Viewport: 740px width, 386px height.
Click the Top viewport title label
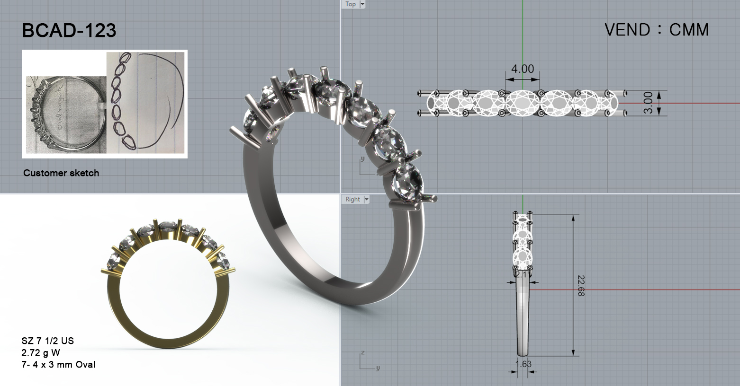[x=351, y=4]
